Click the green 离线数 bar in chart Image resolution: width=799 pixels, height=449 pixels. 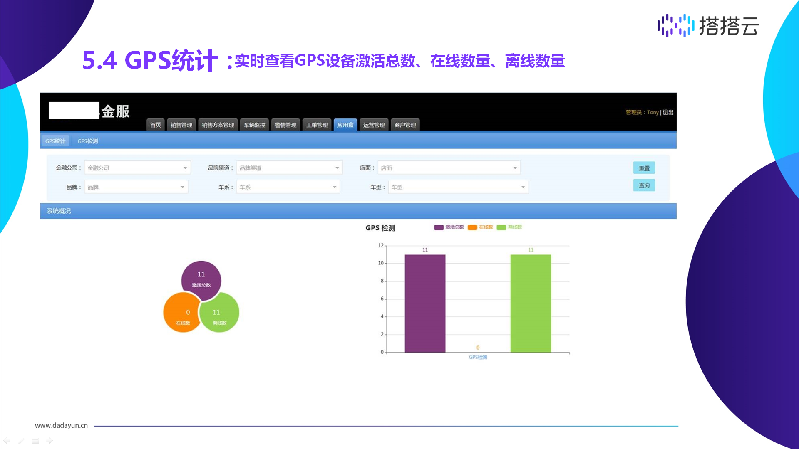531,303
